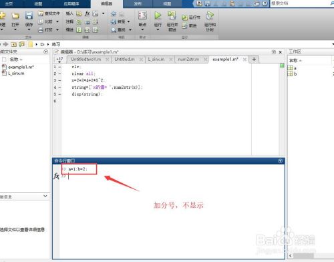Toggle breakpoint on line 5 dash
Viewport: 334px width, 262px height.
59,94
